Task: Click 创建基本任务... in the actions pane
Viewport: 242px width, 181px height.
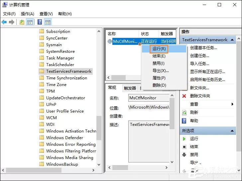Action: tap(203, 48)
